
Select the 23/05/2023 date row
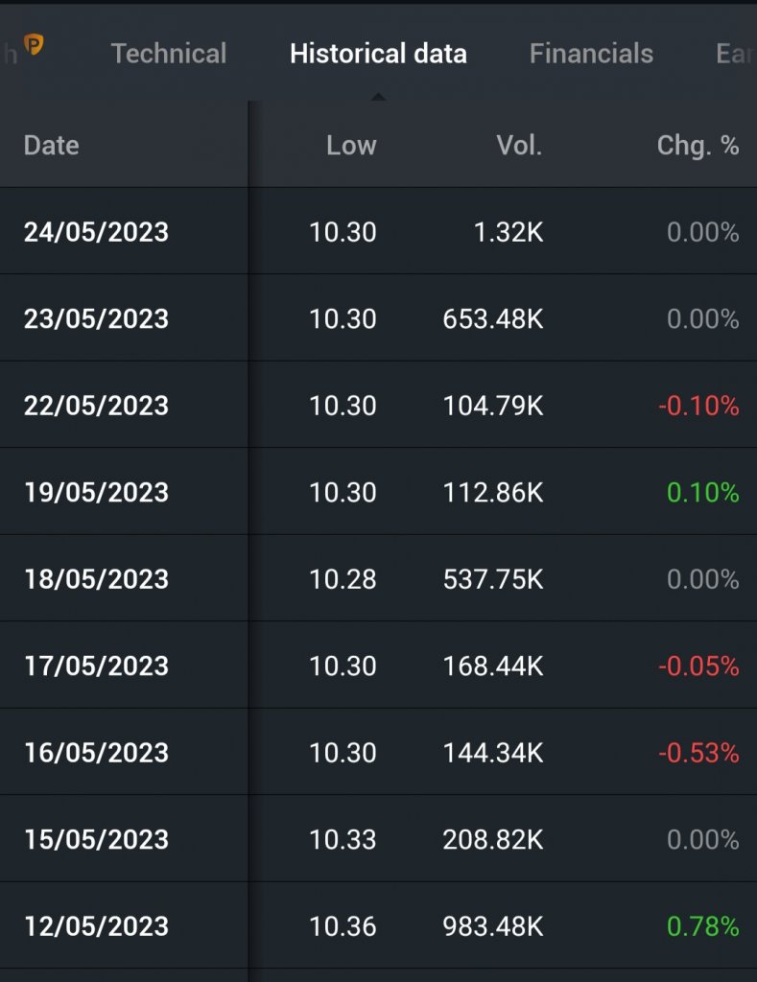(378, 318)
